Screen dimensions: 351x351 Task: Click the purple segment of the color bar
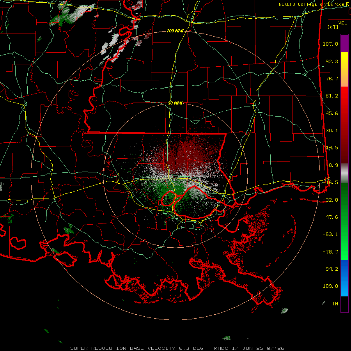click(344, 43)
